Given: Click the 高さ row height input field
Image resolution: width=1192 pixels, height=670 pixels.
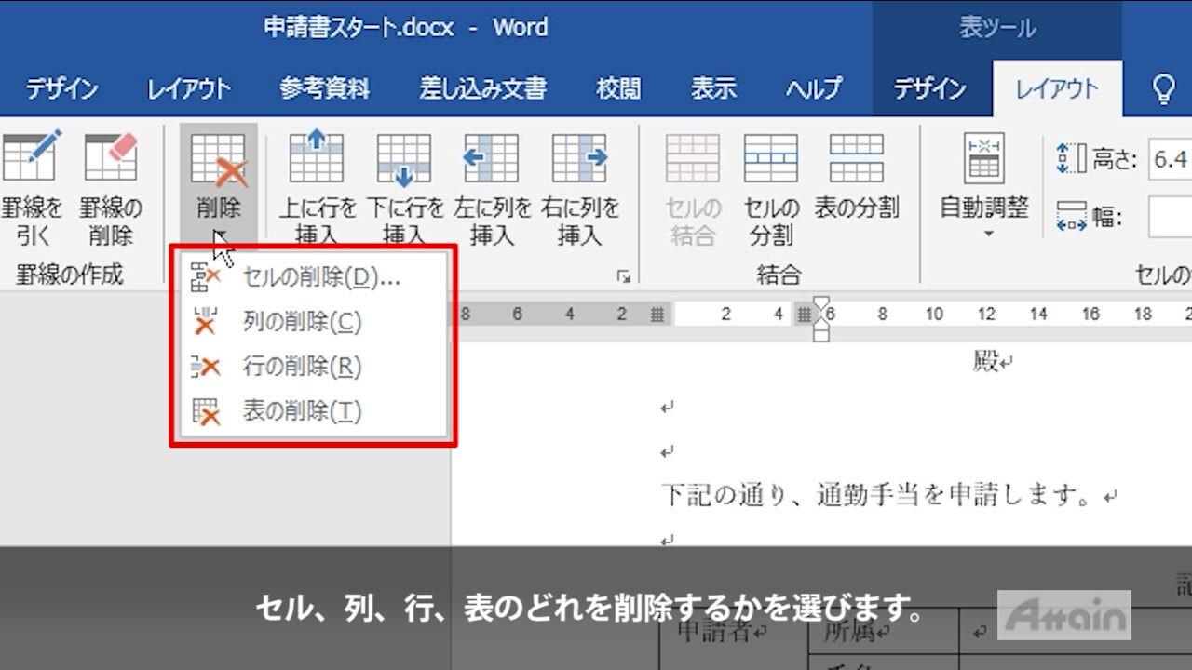Looking at the screenshot, I should 1171,159.
